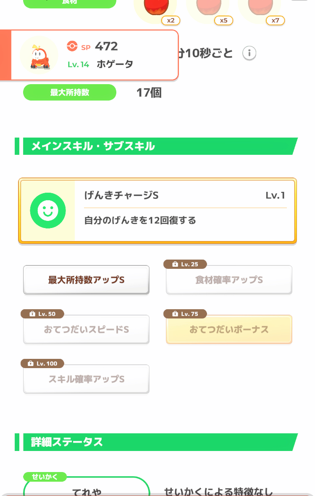Viewport: 315px width, 496px height.
Task: Tap the green smiley skill icon
Action: 48,210
